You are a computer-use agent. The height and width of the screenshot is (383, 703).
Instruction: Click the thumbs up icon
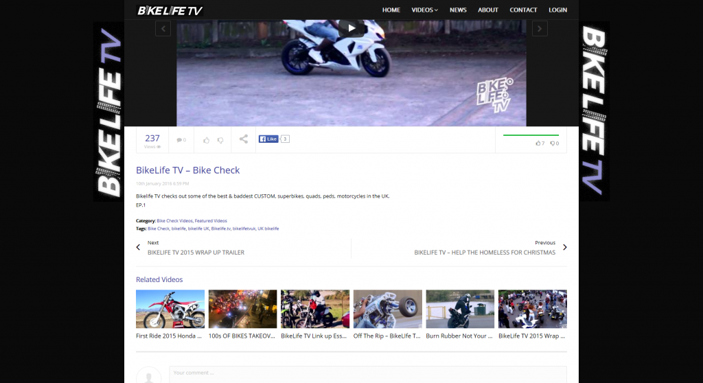206,140
